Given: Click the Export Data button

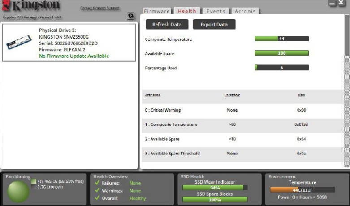Looking at the screenshot, I should (214, 25).
